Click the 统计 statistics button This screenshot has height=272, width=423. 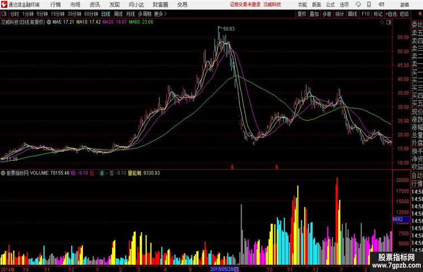tap(340, 14)
